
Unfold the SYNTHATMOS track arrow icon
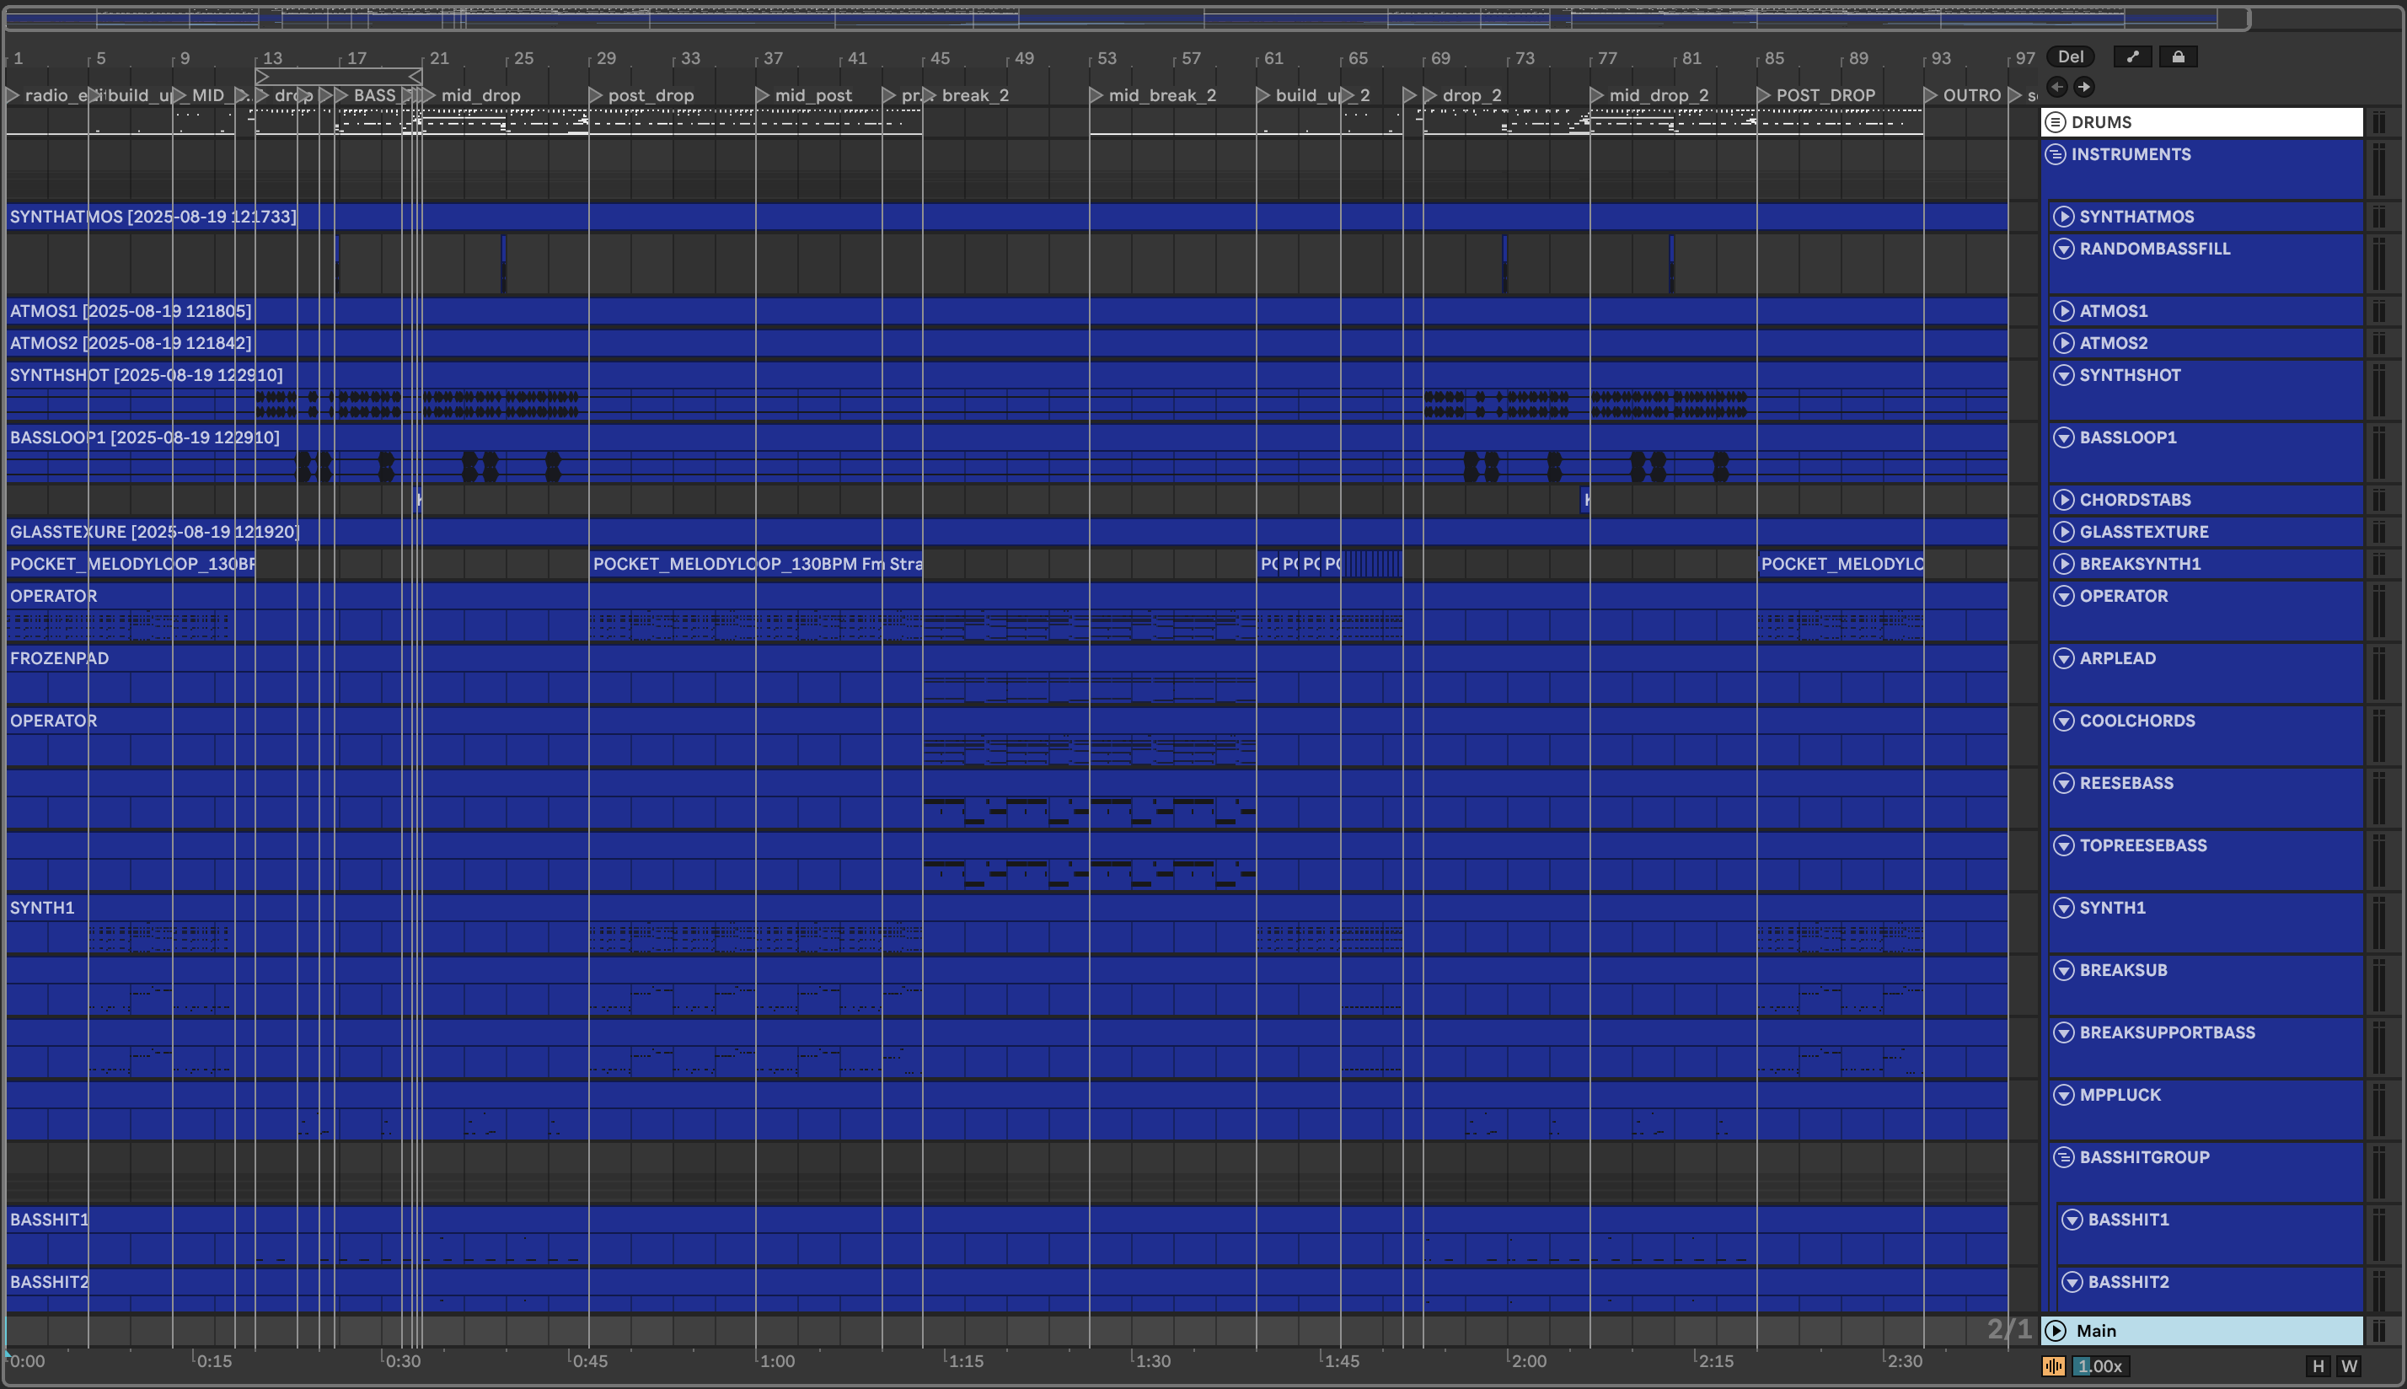pyautogui.click(x=2064, y=217)
